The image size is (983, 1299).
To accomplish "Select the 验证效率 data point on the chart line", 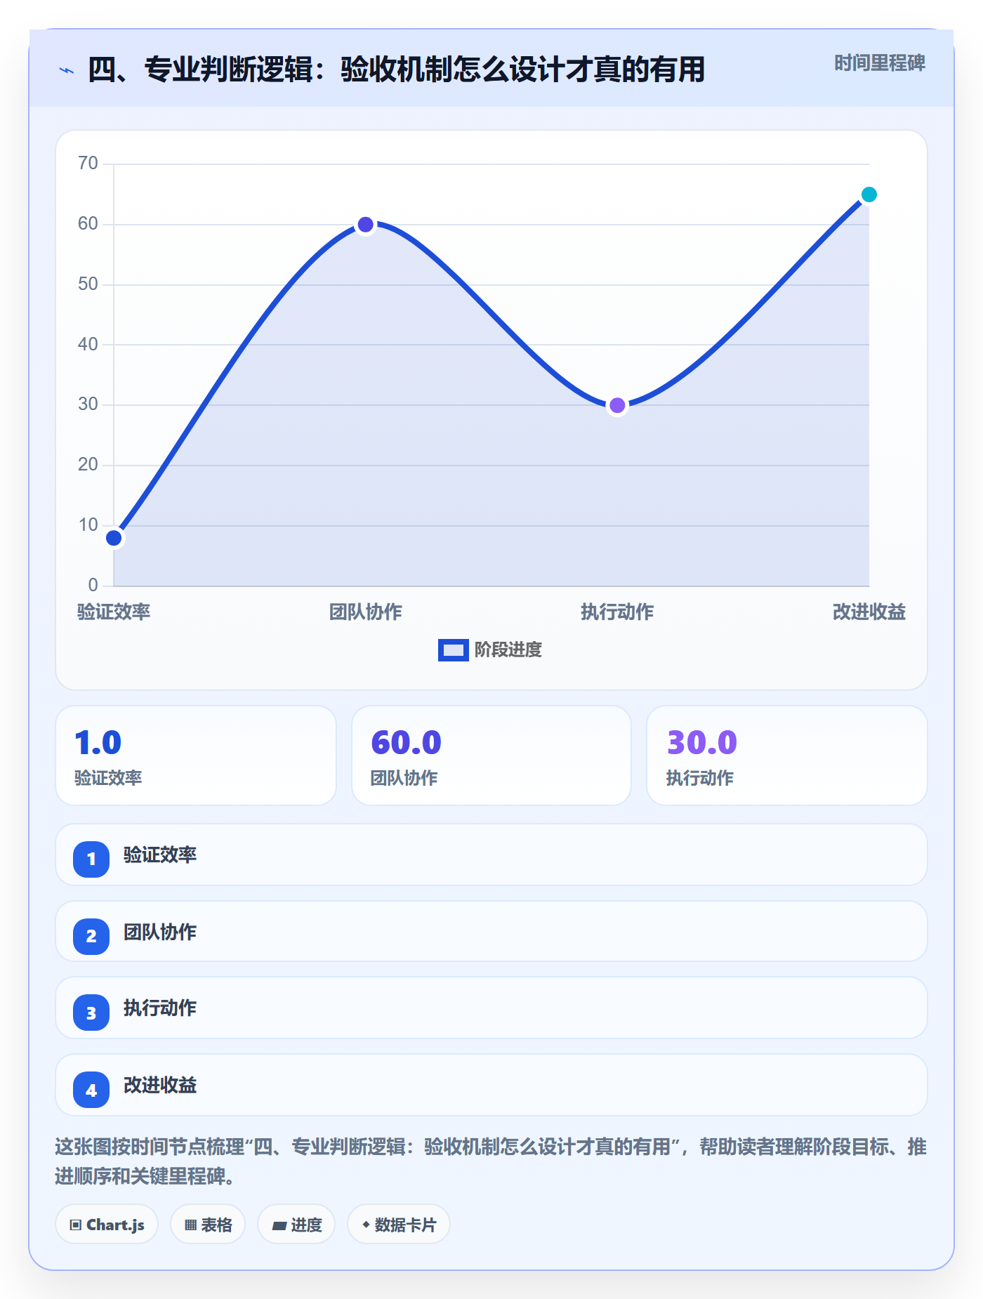I will (114, 538).
